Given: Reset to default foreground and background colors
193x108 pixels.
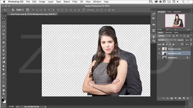Looking at the screenshot, I should tap(2, 97).
